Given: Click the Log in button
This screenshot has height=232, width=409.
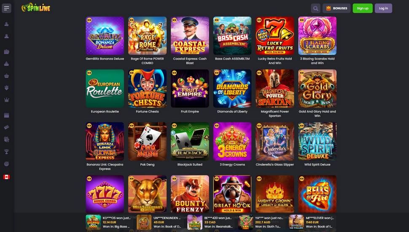Looking at the screenshot, I should [383, 8].
